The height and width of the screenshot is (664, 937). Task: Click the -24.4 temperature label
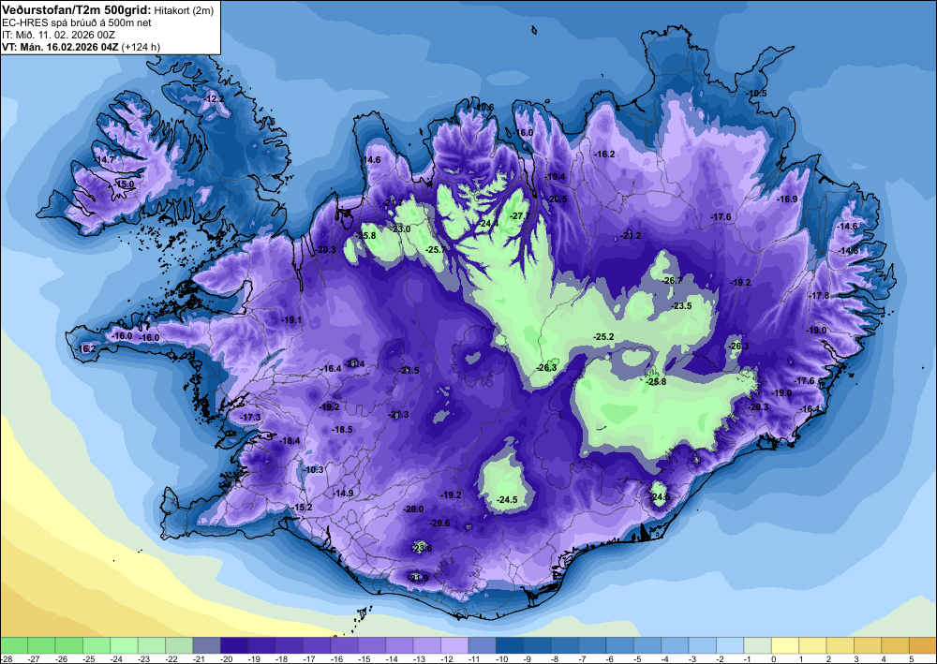tap(488, 223)
